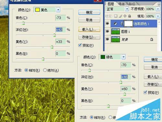Screen dimensions: 162x122
Task: Select the 背景 layer thumbnail
Action: coord(115,39)
